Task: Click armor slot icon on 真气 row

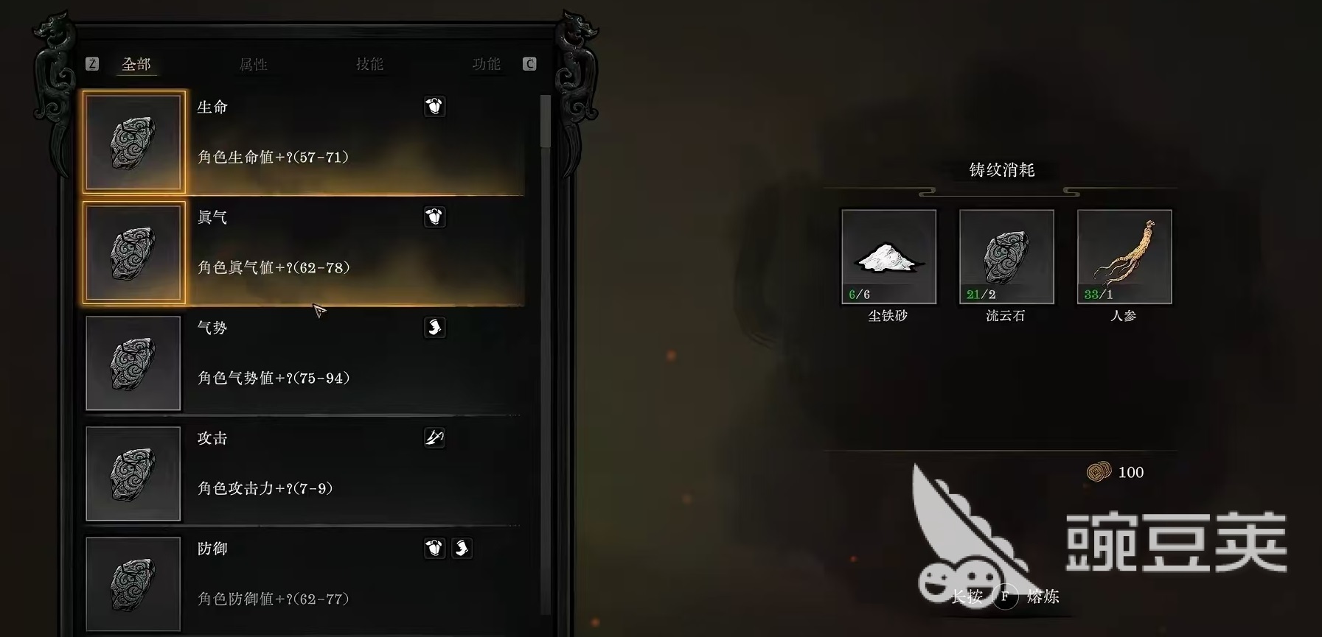Action: click(434, 217)
